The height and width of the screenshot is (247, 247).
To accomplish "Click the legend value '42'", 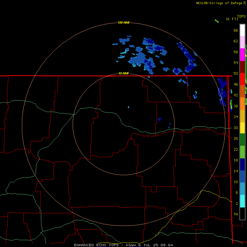I will click(236, 95).
